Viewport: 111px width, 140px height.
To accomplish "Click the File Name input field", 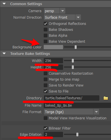I will [x=77, y=105].
